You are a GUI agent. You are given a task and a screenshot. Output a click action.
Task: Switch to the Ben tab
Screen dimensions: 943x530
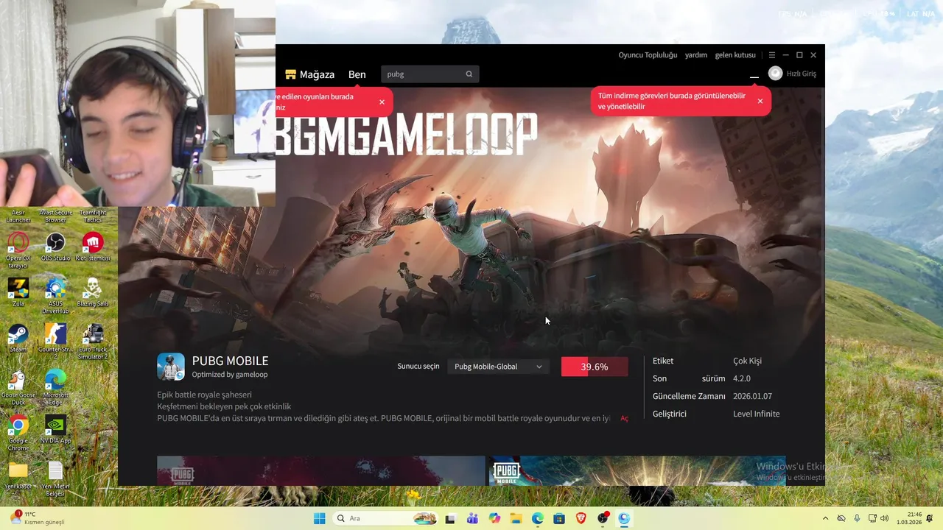[x=357, y=74]
